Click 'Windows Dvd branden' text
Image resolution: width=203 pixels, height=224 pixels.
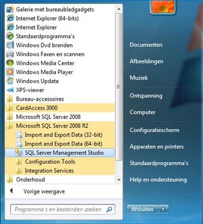click(44, 45)
